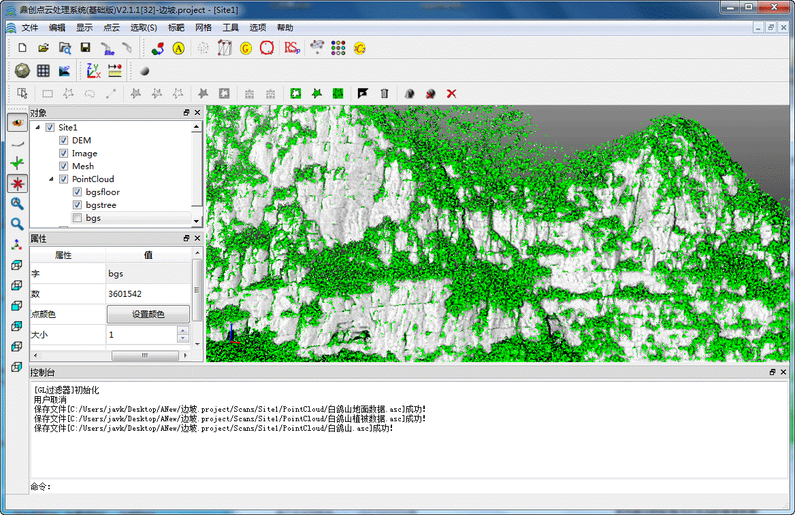The image size is (795, 515).
Task: Click the Save (floppy disk) toolbar icon
Action: tap(86, 48)
